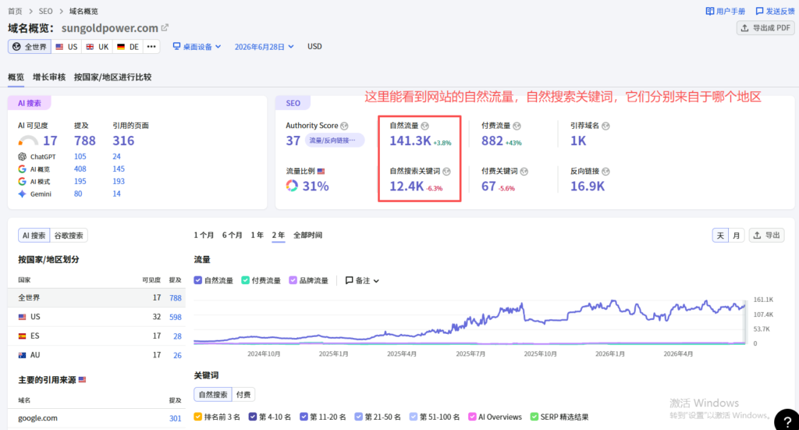
Task: Switch chart granularity to 天
Action: pos(720,236)
